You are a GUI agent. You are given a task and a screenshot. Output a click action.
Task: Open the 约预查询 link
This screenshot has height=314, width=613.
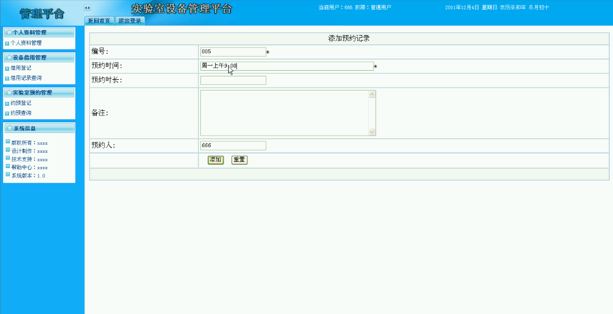21,113
